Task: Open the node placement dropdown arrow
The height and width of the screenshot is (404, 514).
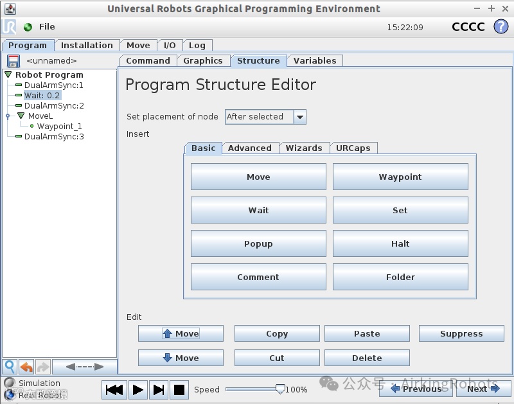Action: pyautogui.click(x=300, y=117)
